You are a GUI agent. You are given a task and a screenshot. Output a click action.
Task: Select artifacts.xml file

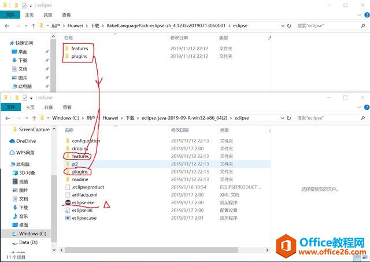click(x=84, y=195)
